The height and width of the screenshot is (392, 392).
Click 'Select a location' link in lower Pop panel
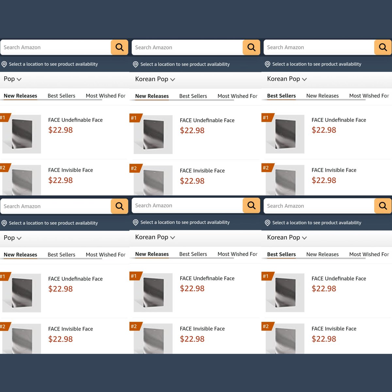53,223
